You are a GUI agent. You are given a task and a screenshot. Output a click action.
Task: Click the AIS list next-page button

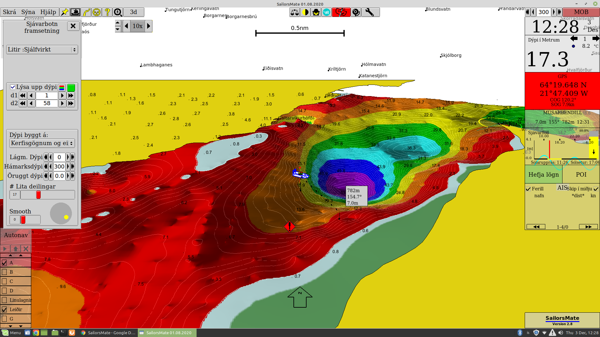click(x=588, y=227)
